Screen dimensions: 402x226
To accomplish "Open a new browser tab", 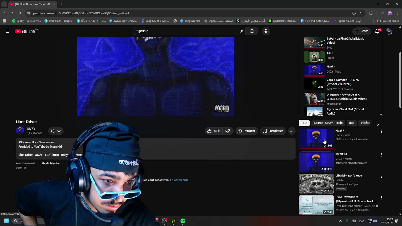I will point(61,4).
